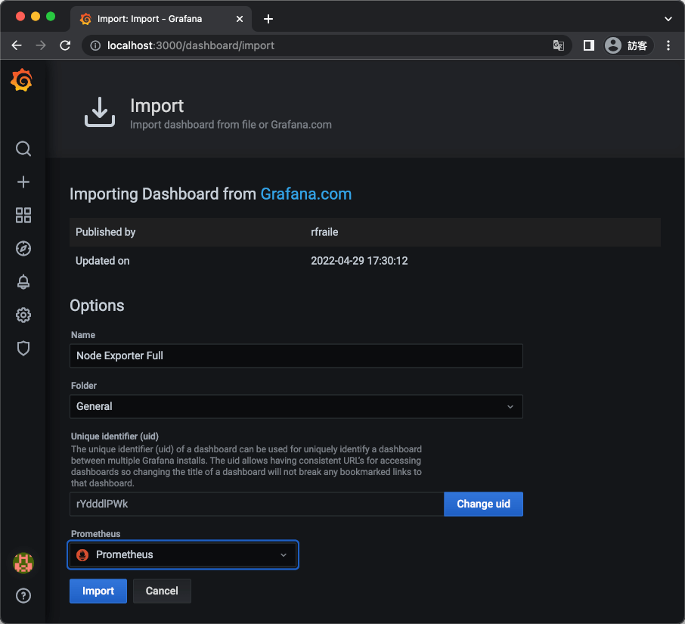
Task: Open a new browser tab
Action: tap(268, 19)
